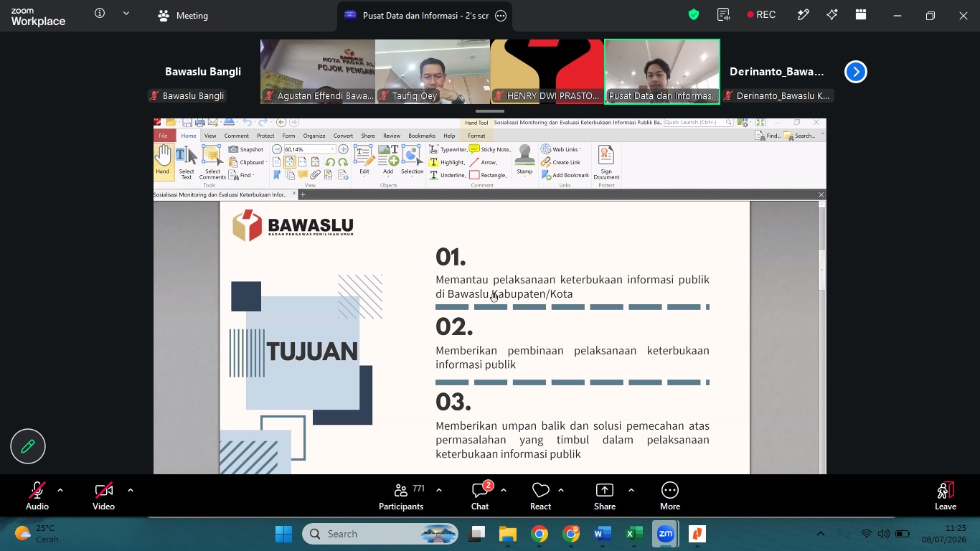Zoom in with the plus button
980x551 pixels.
pyautogui.click(x=343, y=149)
